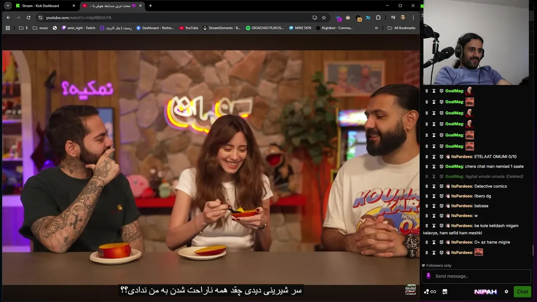This screenshot has width=537, height=302.
Task: Open the Nightbot - Comma... bookmark
Action: pyautogui.click(x=334, y=28)
